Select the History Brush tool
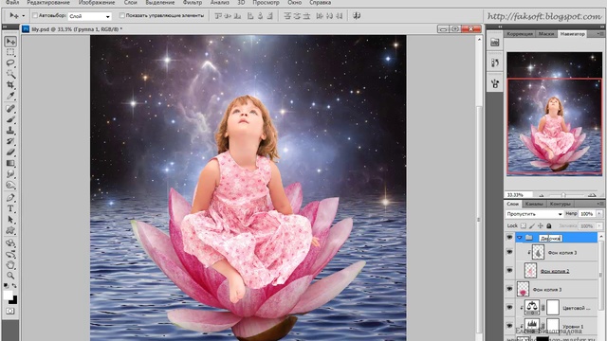Image resolution: width=607 pixels, height=341 pixels. click(10, 141)
